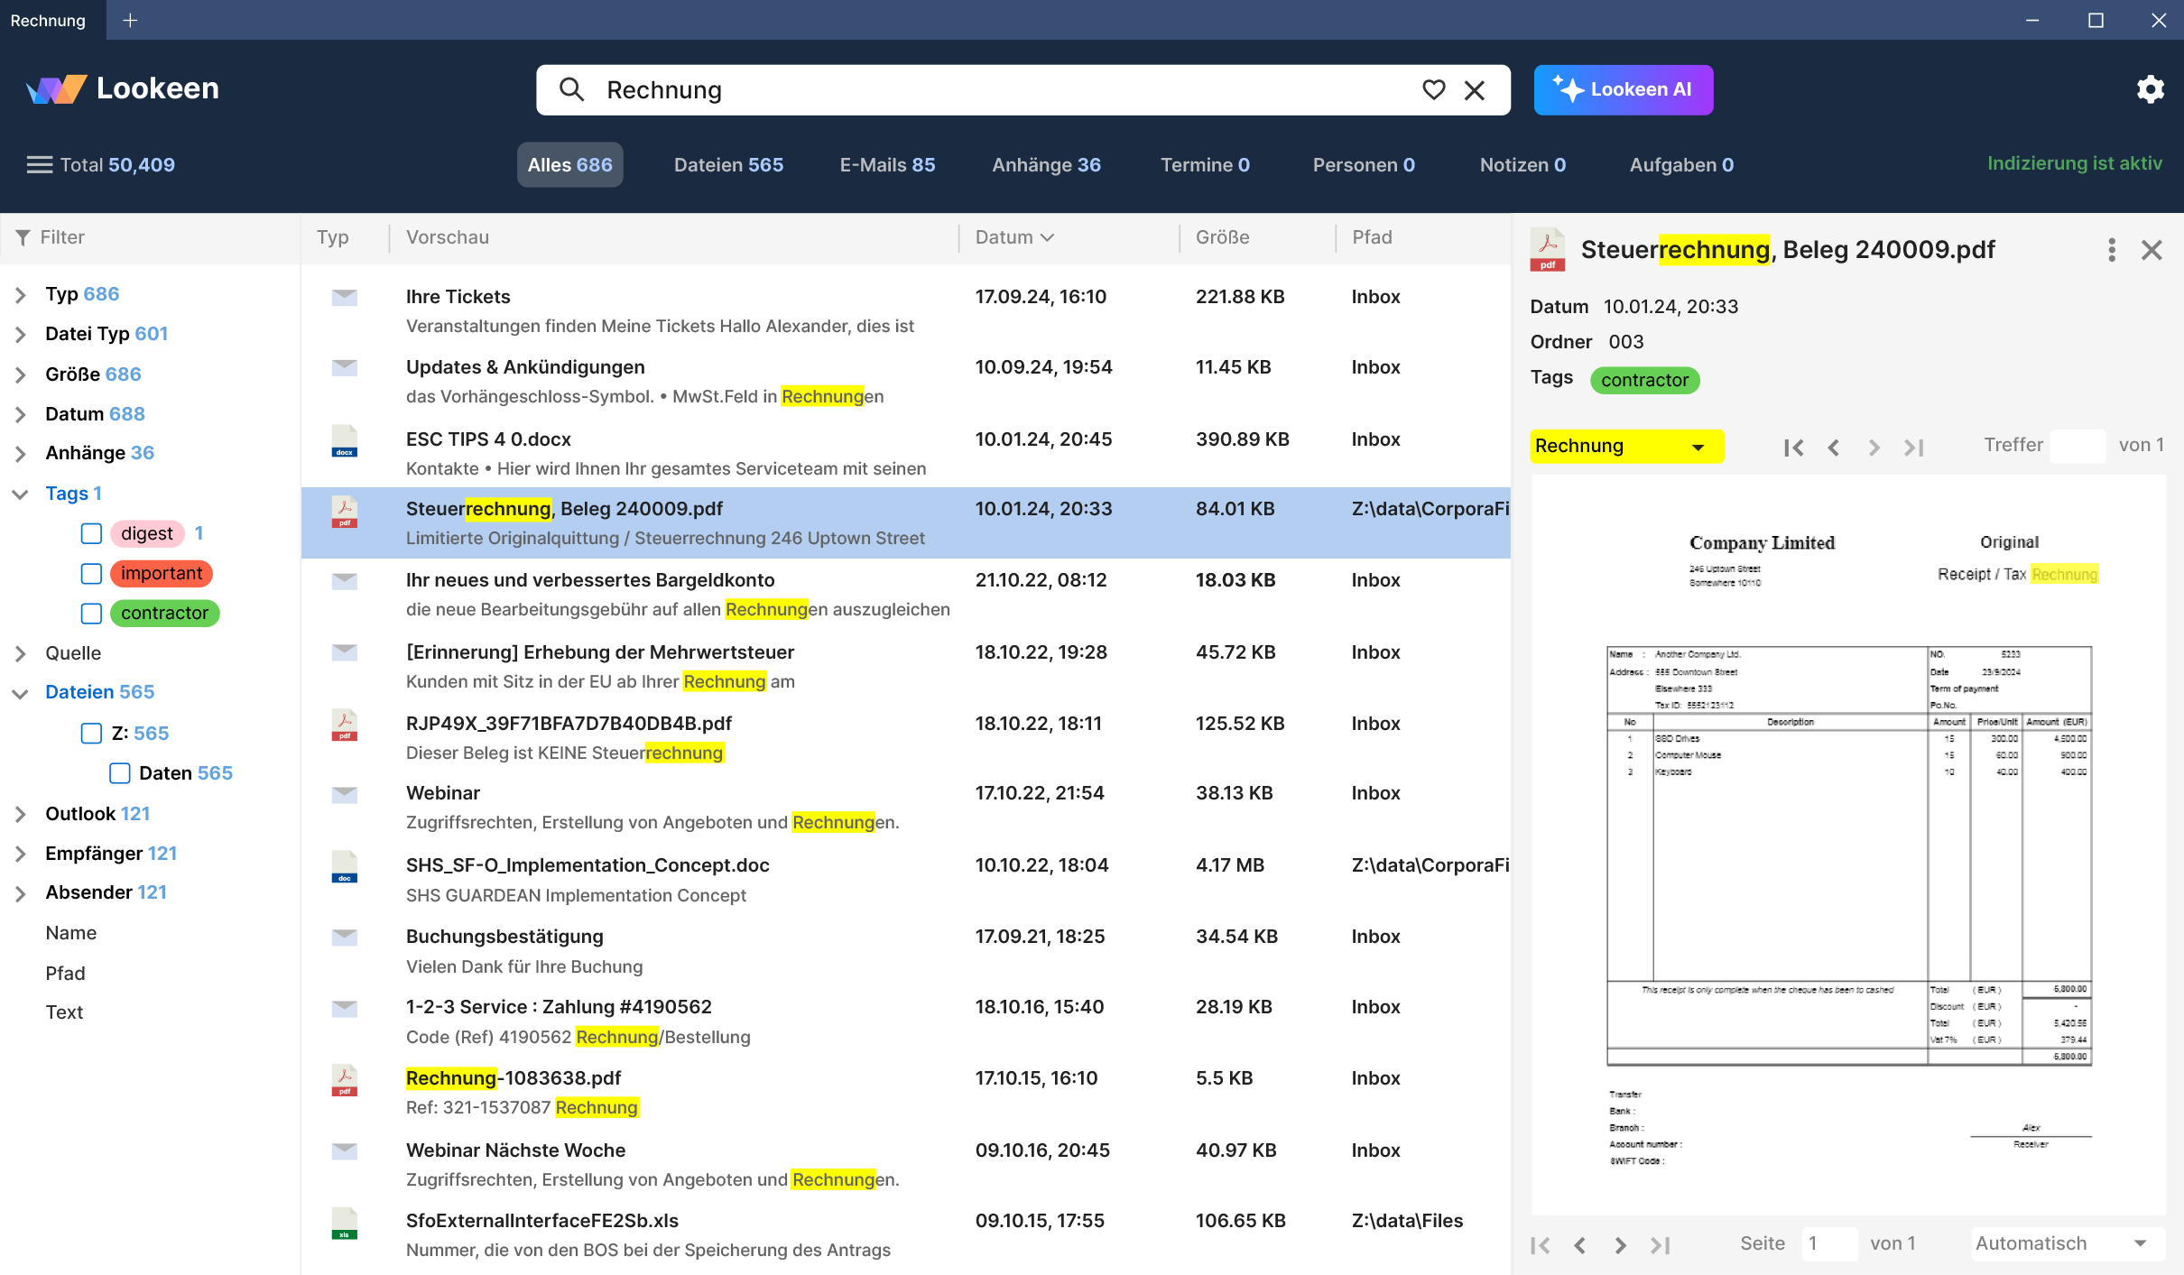Click the email icon of Ihre Tickets
Image resolution: width=2184 pixels, height=1275 pixels.
click(344, 297)
